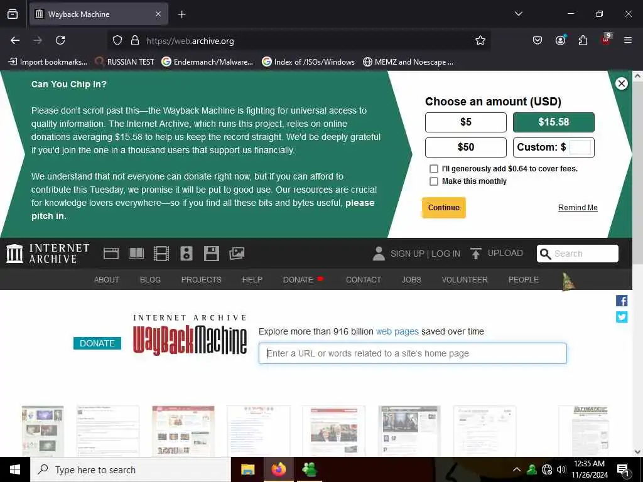Click SIGN UP | LOG IN
The width and height of the screenshot is (643, 482).
pos(425,254)
